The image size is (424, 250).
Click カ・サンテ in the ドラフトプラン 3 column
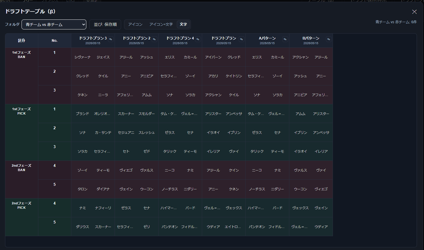pyautogui.click(x=103, y=132)
